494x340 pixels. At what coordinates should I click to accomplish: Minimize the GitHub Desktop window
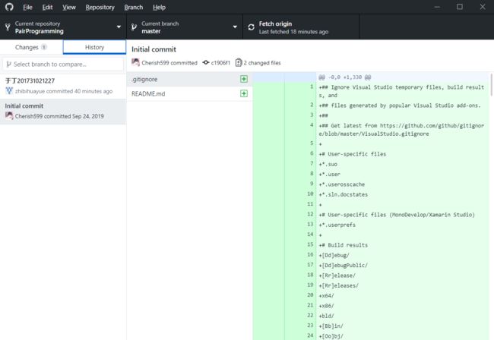tap(437, 7)
